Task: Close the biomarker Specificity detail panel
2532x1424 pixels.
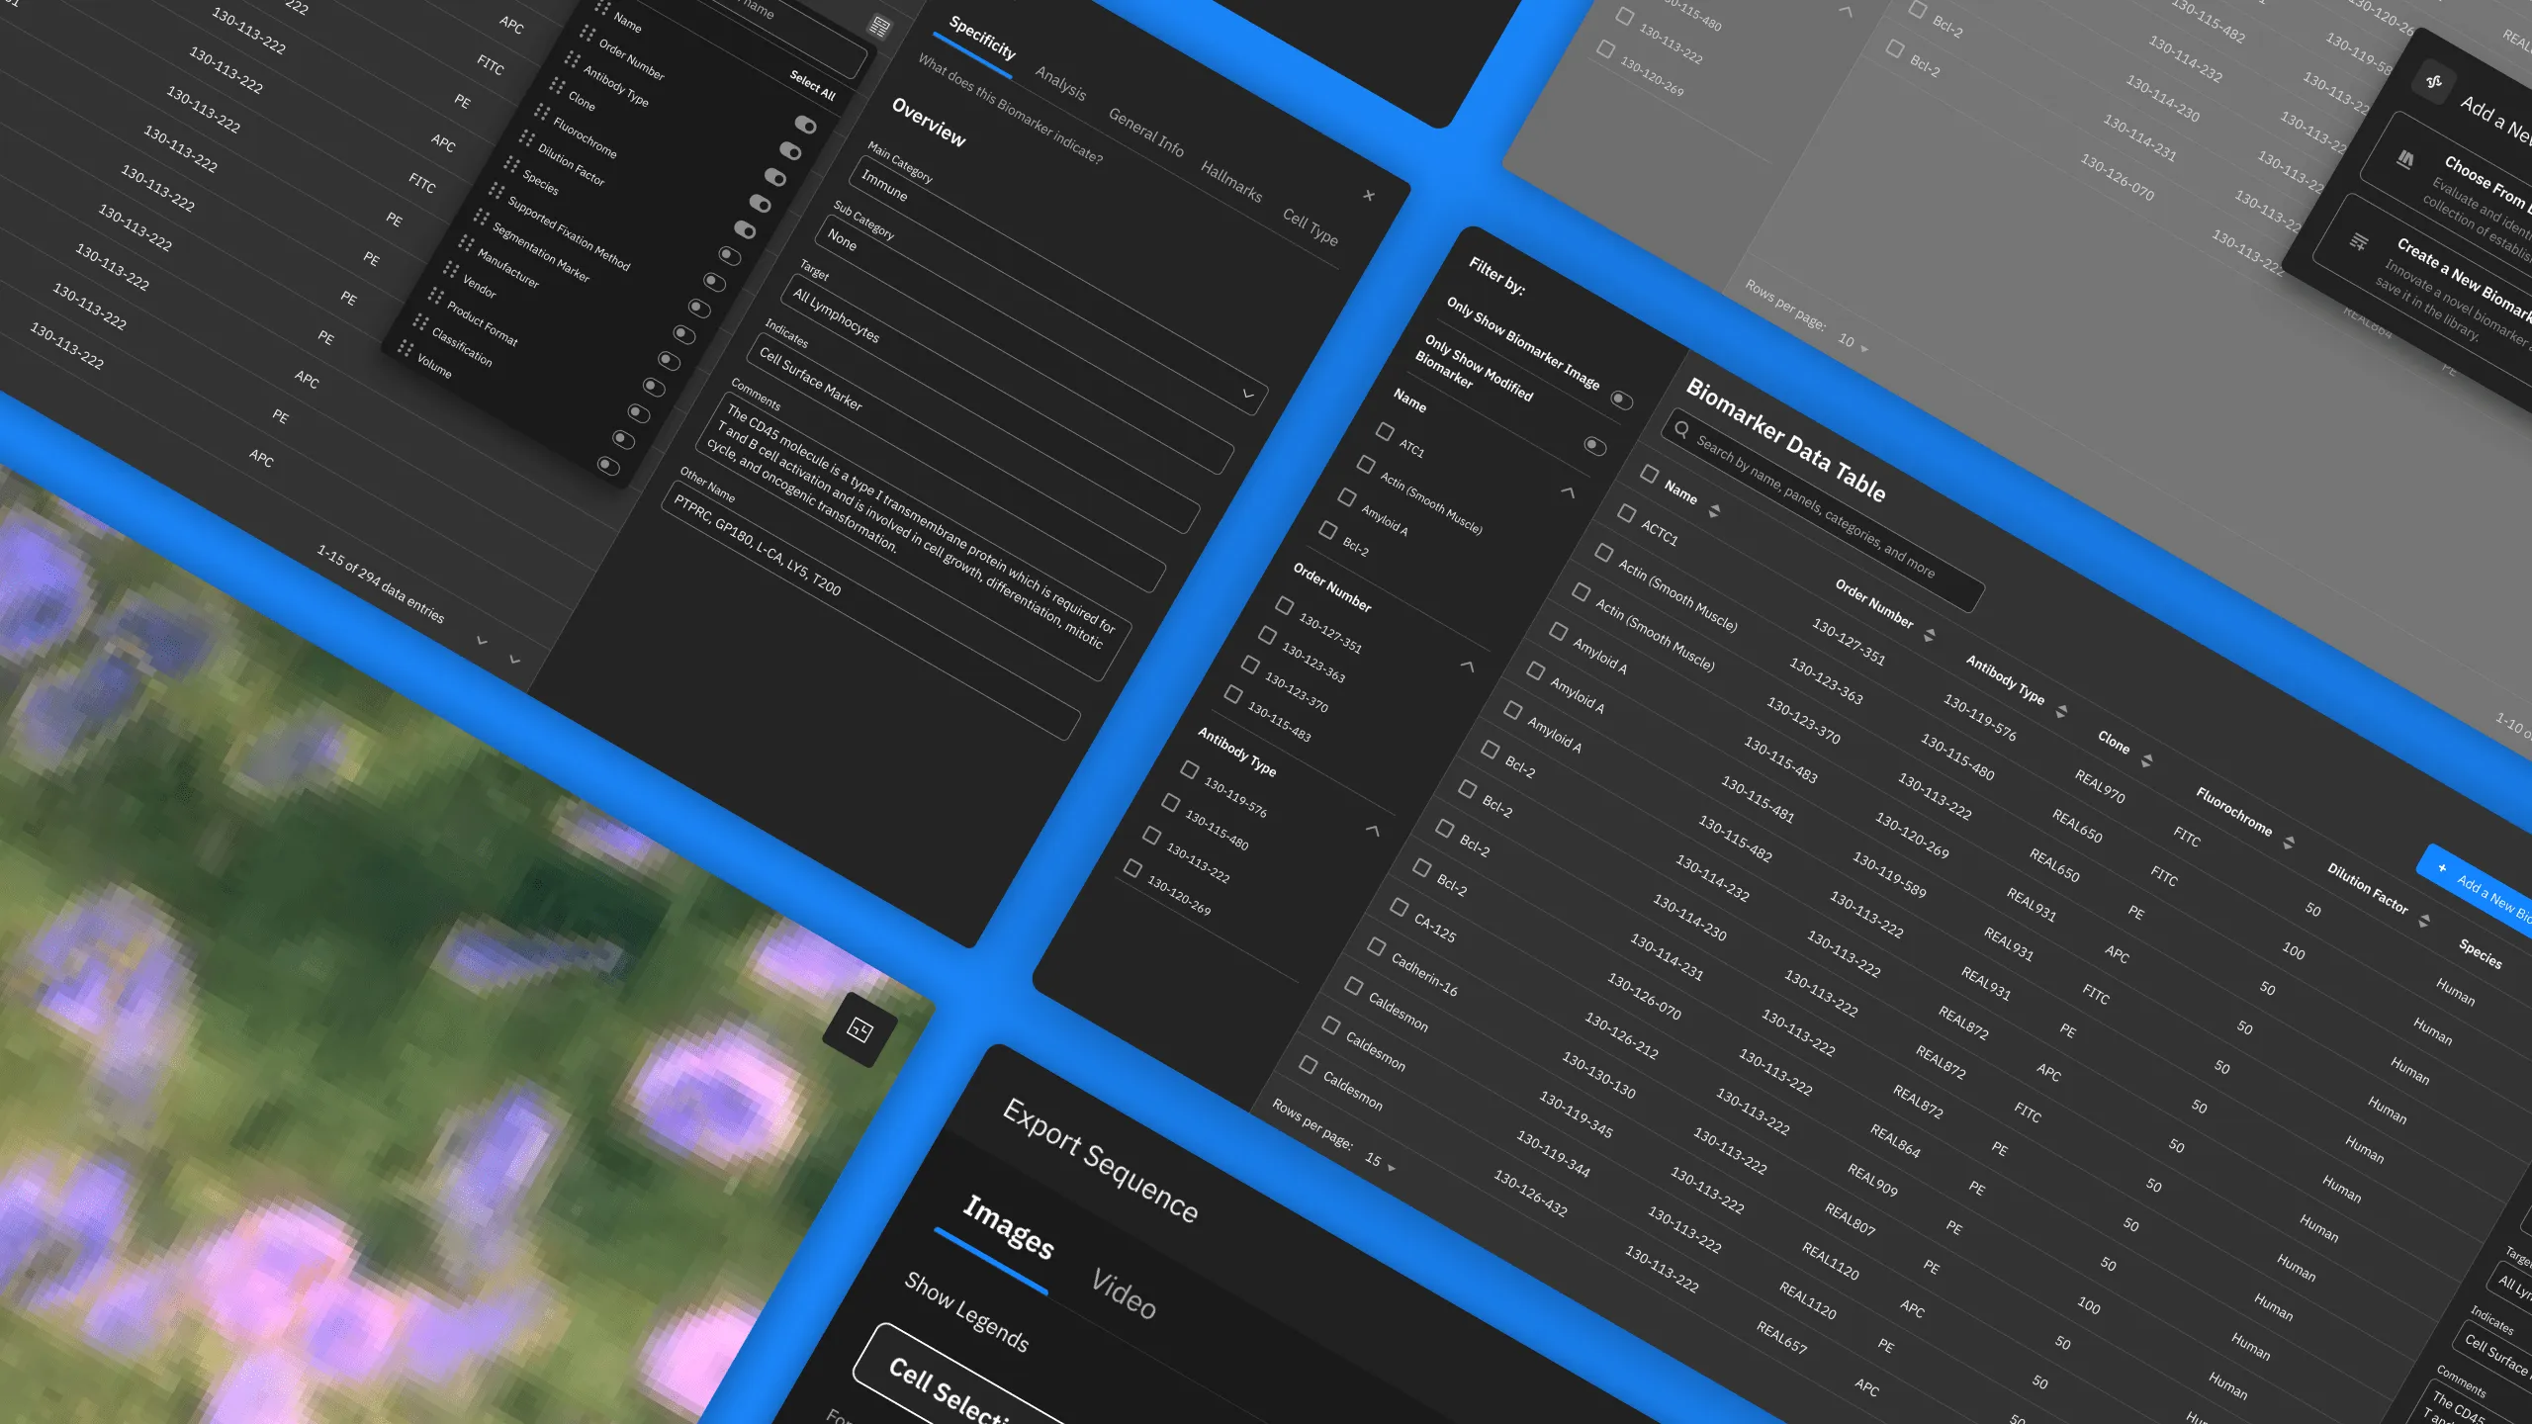Action: point(1369,195)
